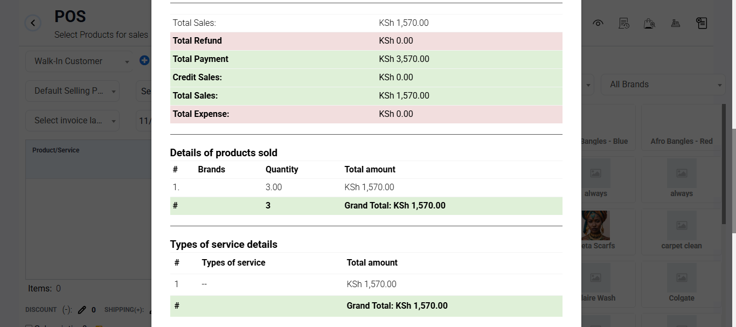736x327 pixels.
Task: Click the product list vertical scrollbar
Action: click(724, 164)
